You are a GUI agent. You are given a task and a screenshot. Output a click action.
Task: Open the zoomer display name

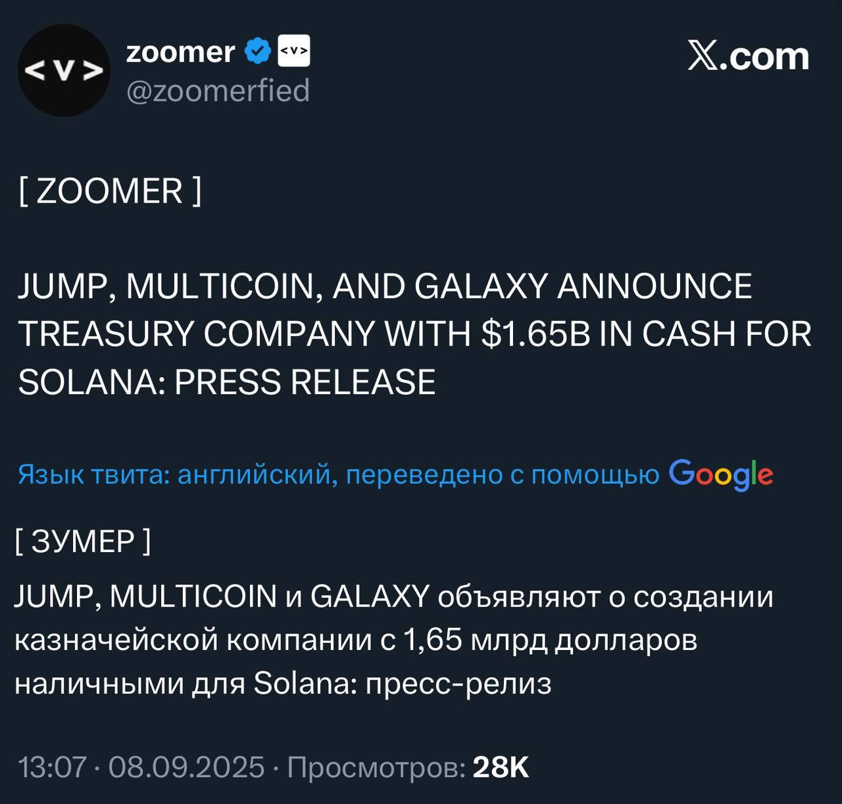(x=180, y=52)
